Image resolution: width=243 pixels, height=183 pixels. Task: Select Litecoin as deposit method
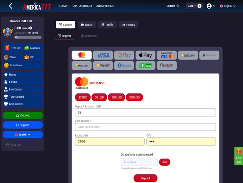[124, 66]
